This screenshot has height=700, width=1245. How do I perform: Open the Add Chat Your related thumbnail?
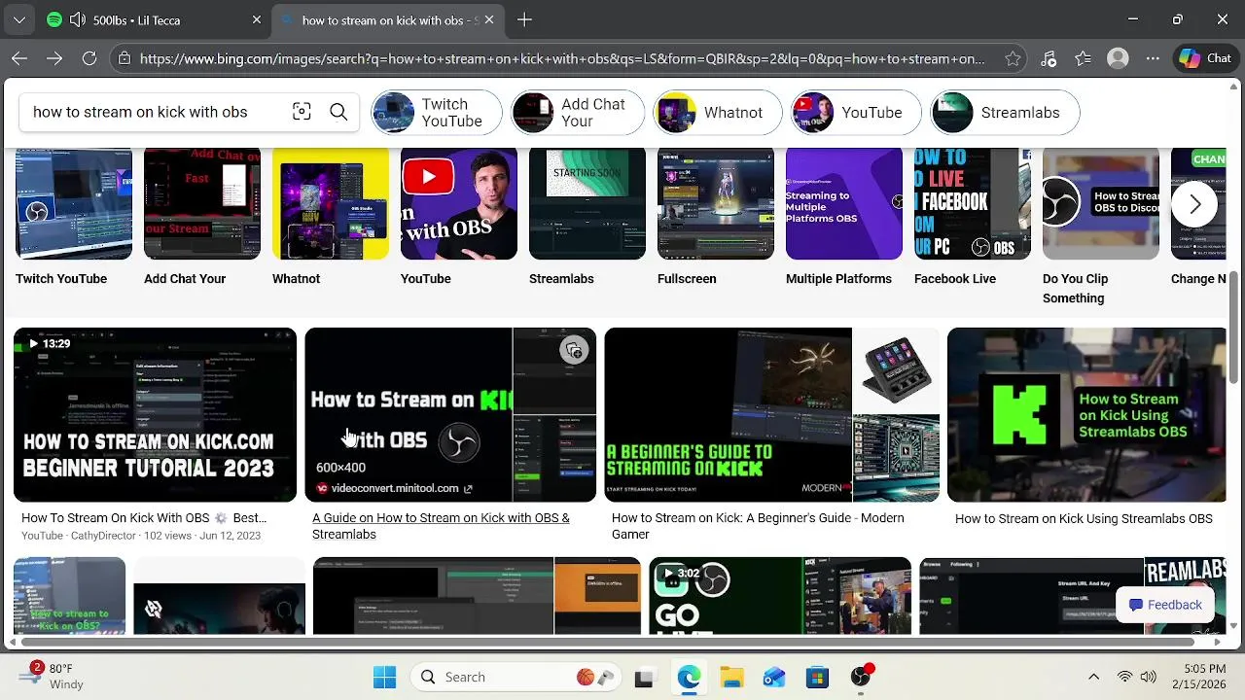pyautogui.click(x=202, y=204)
